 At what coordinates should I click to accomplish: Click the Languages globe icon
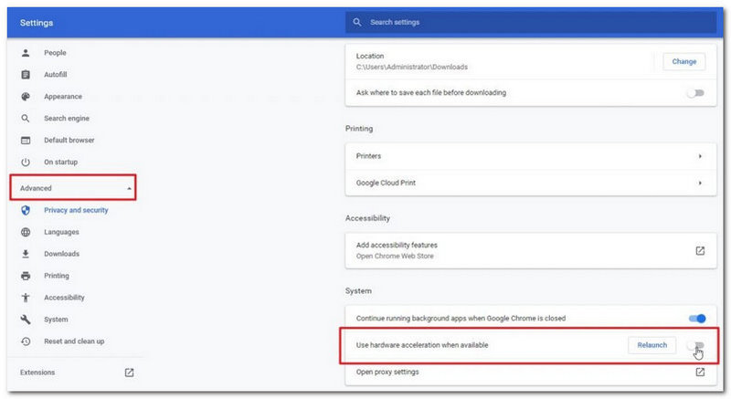pyautogui.click(x=26, y=232)
